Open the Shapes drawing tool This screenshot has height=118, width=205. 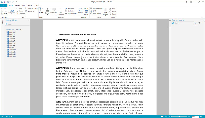pyautogui.click(x=81, y=11)
